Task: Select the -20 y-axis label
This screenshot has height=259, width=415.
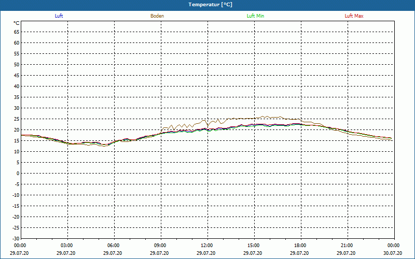Action: 16,217
